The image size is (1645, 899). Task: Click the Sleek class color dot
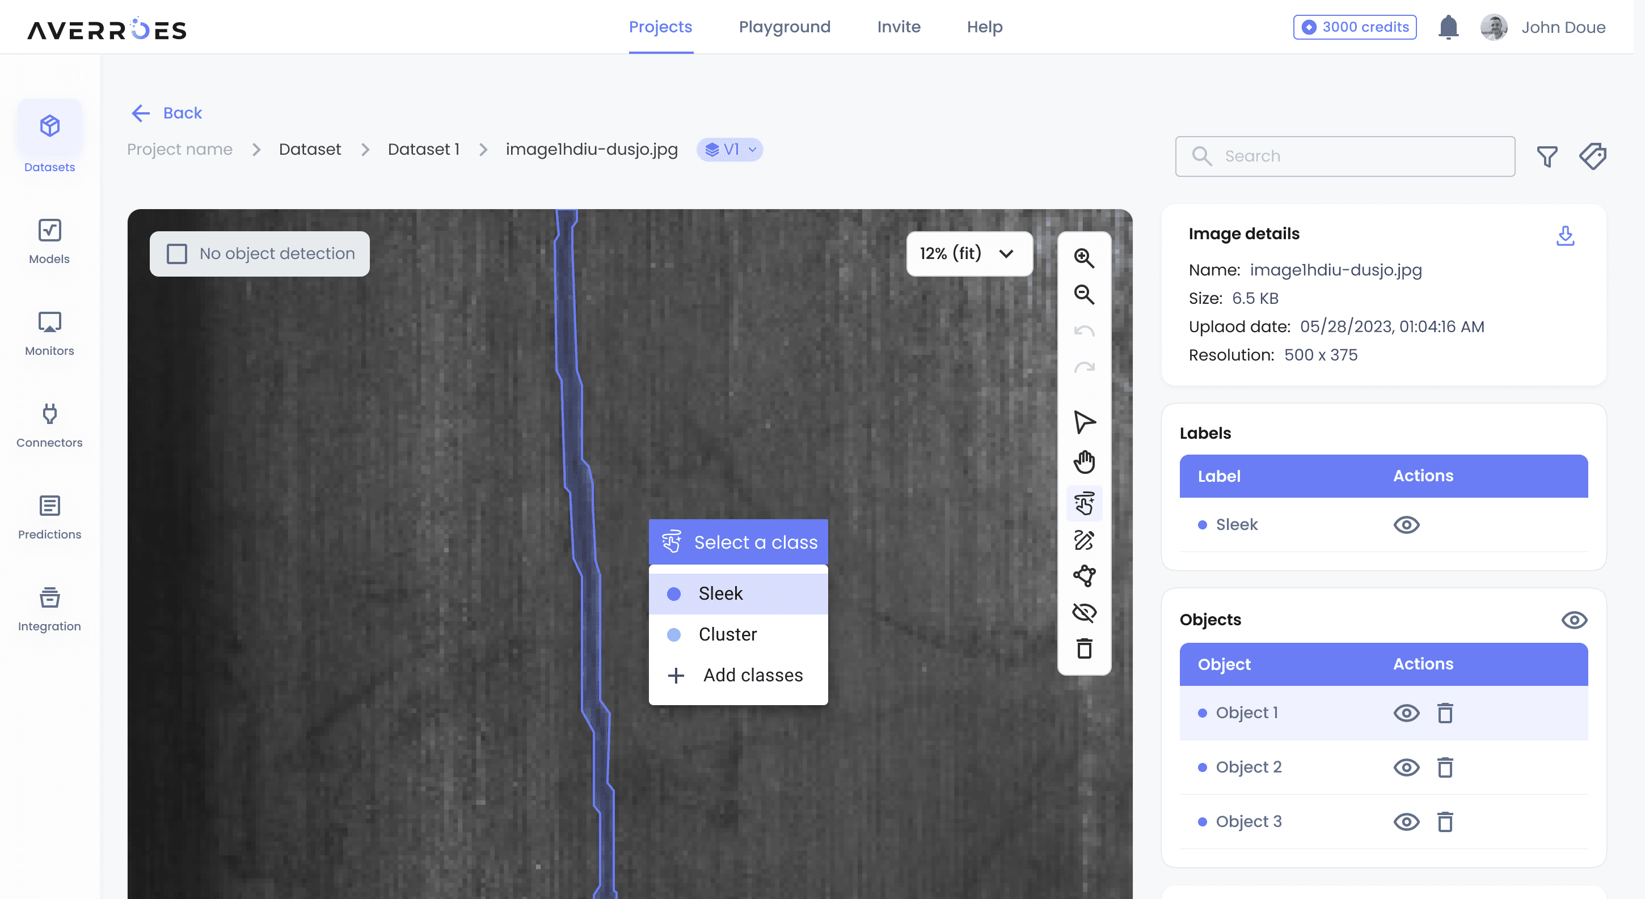coord(673,593)
